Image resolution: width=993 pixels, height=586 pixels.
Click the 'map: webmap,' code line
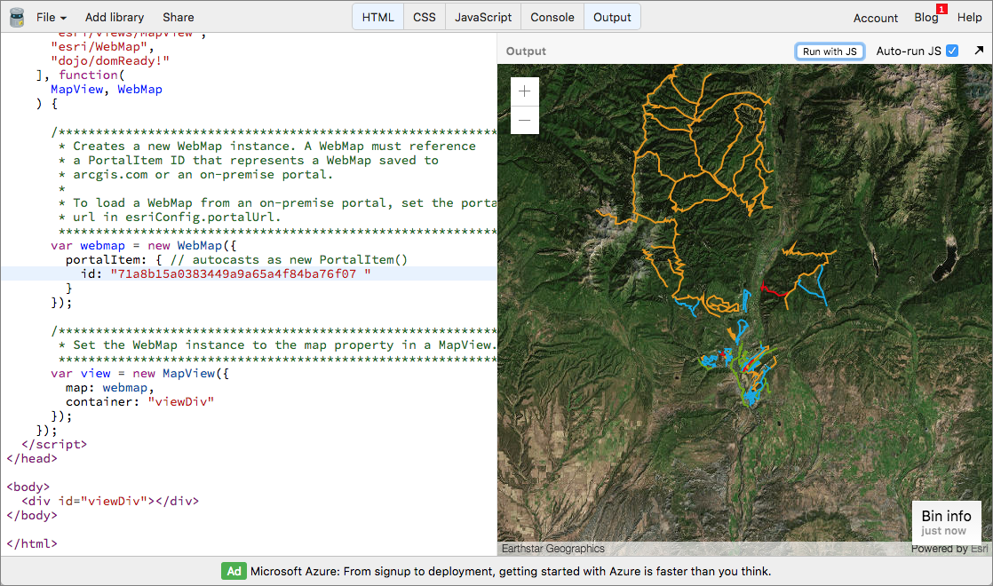pos(110,388)
